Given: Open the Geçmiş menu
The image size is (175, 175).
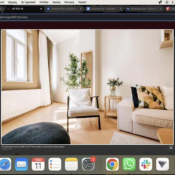Looking at the screenshot, I should (x=12, y=2).
